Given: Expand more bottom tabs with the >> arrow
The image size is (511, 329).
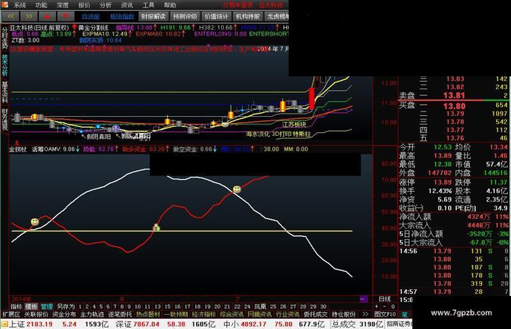Looking at the screenshot, I should [365, 314].
